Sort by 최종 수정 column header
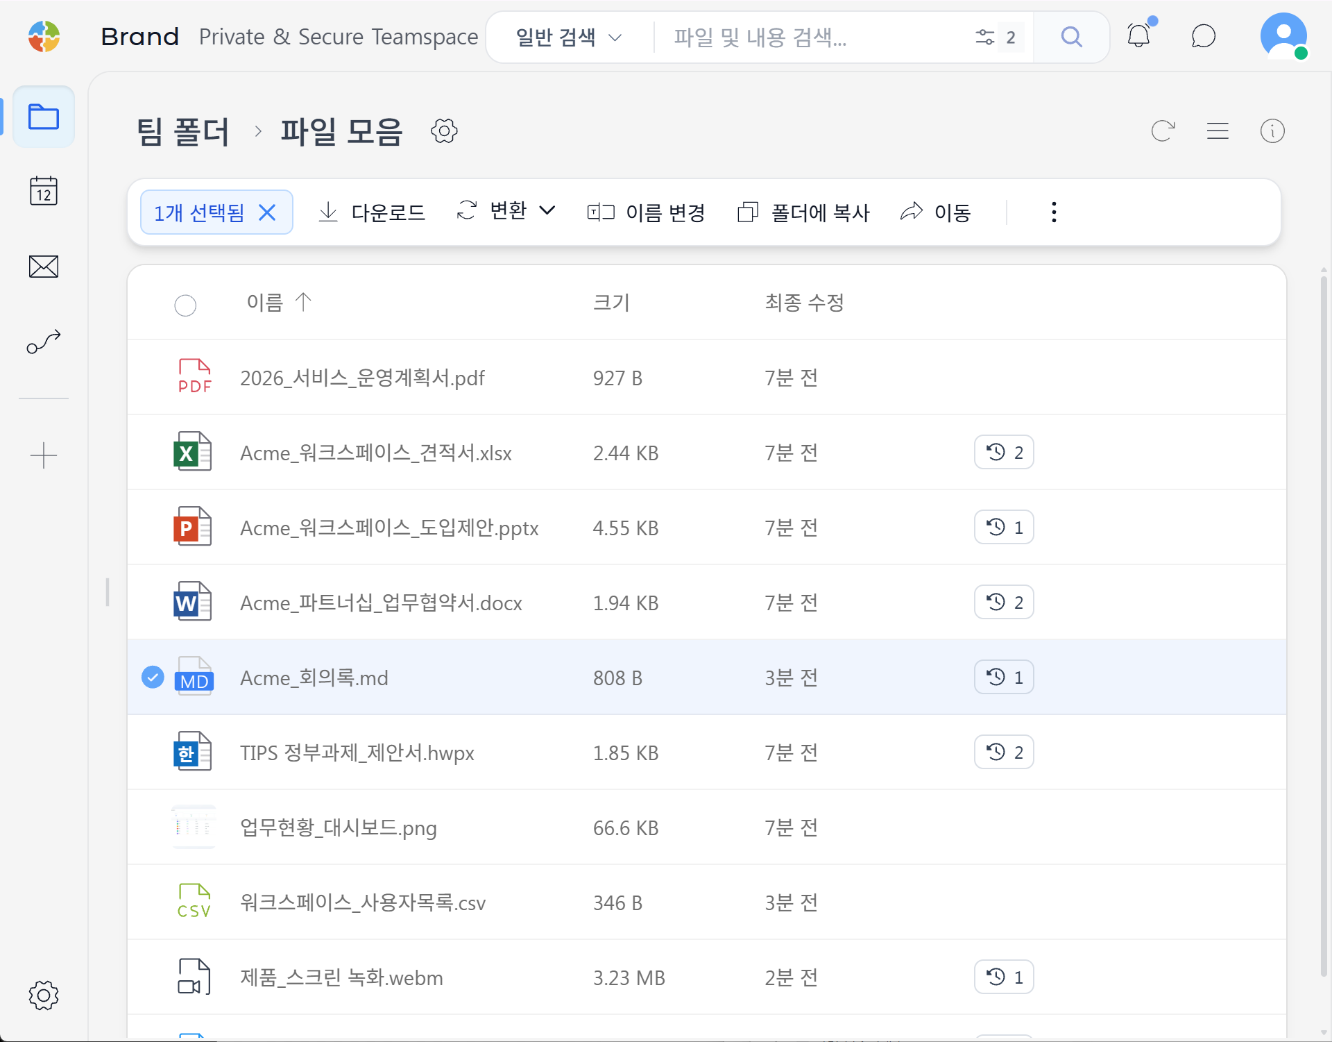 804,303
